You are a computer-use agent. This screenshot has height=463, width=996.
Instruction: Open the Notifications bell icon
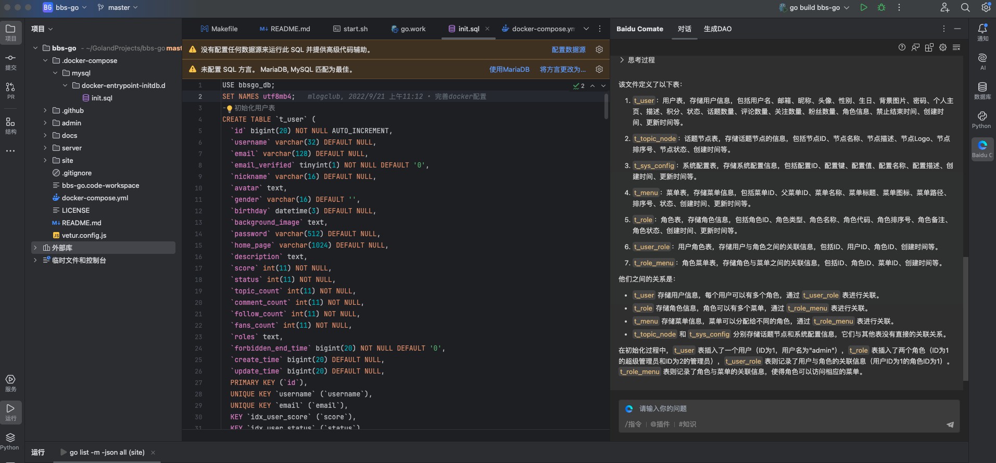982,32
